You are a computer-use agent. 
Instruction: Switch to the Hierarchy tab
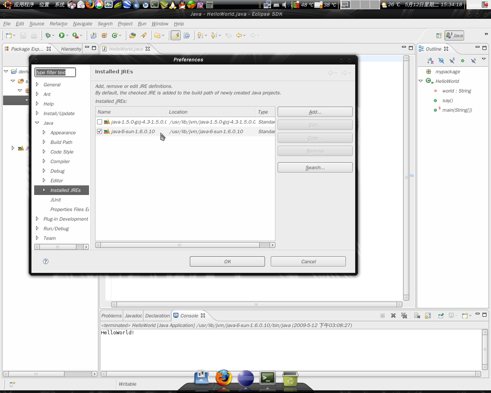[x=71, y=49]
